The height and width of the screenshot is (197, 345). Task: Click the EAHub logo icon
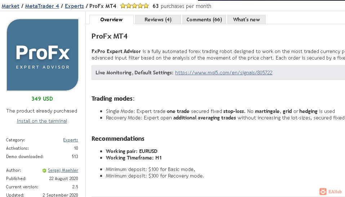click(x=323, y=192)
